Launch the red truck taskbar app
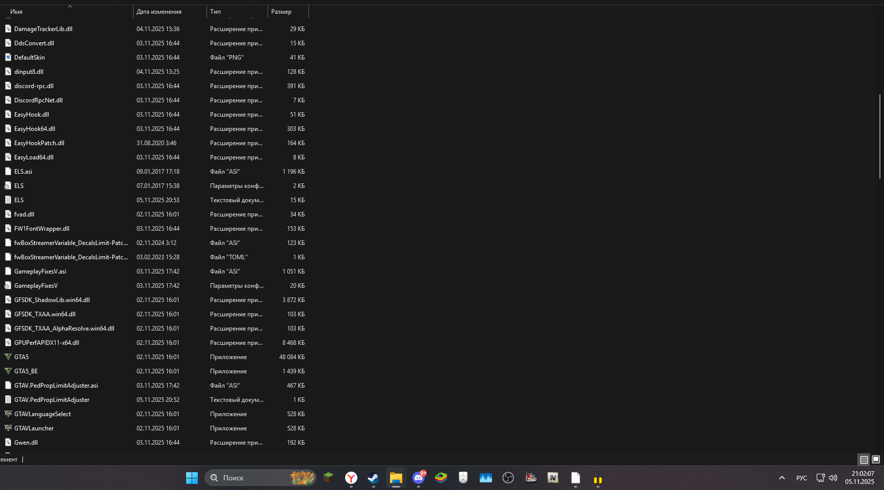The height and width of the screenshot is (490, 884). coord(531,478)
